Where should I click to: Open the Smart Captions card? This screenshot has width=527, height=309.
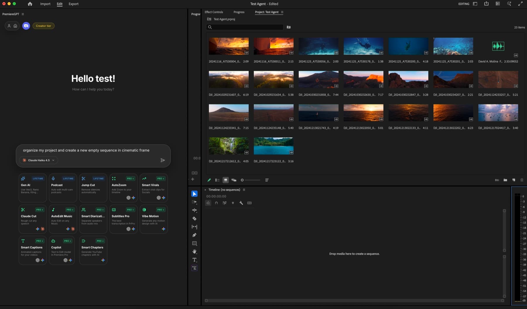pos(32,250)
